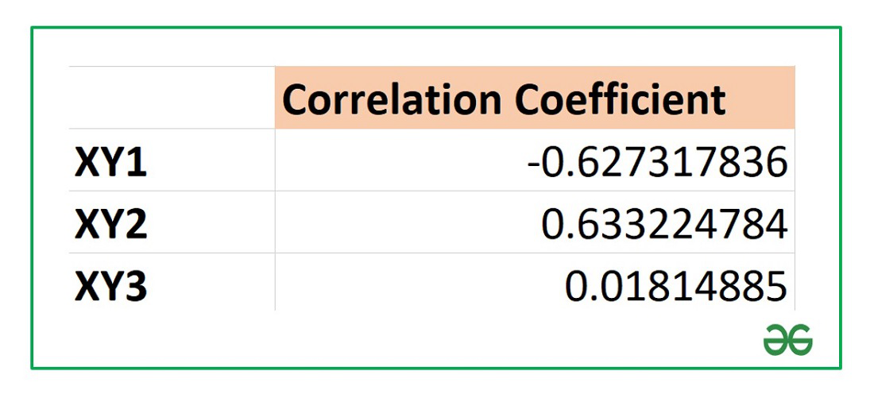Viewport: 874px width, 398px height.
Task: Select the XY3 row label
Action: 111,286
